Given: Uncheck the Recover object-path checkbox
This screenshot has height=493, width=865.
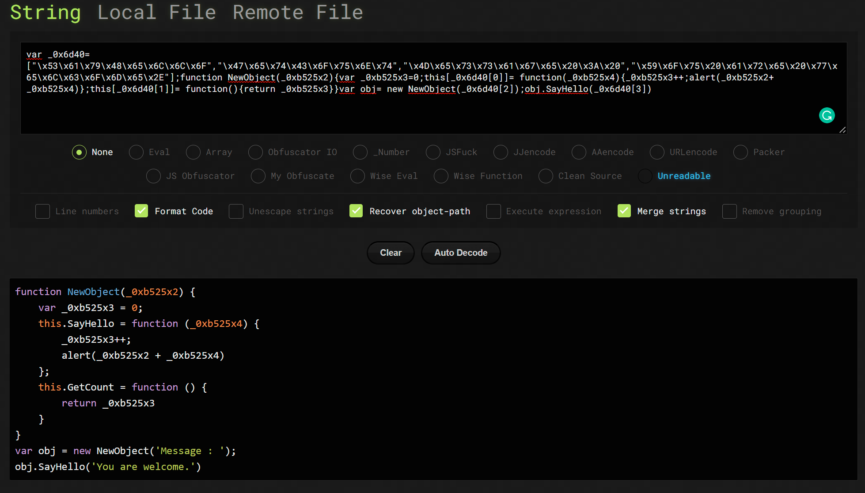Looking at the screenshot, I should 356,211.
